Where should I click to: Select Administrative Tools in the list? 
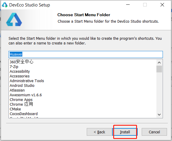27,81
